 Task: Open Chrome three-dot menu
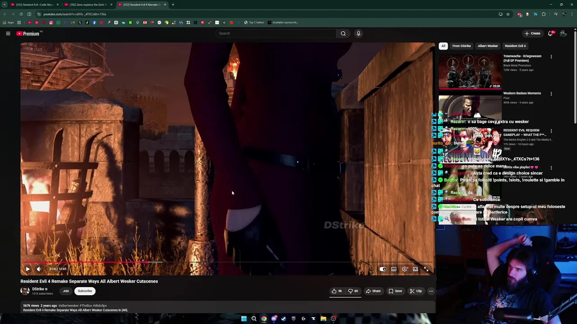coord(572,14)
